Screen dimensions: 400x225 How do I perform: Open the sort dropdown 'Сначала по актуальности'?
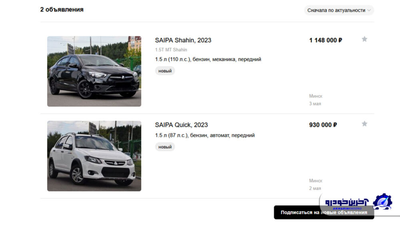pos(339,10)
